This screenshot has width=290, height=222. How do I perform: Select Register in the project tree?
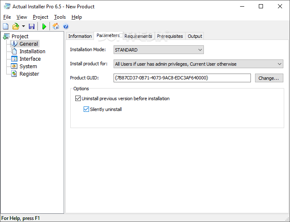(29, 74)
